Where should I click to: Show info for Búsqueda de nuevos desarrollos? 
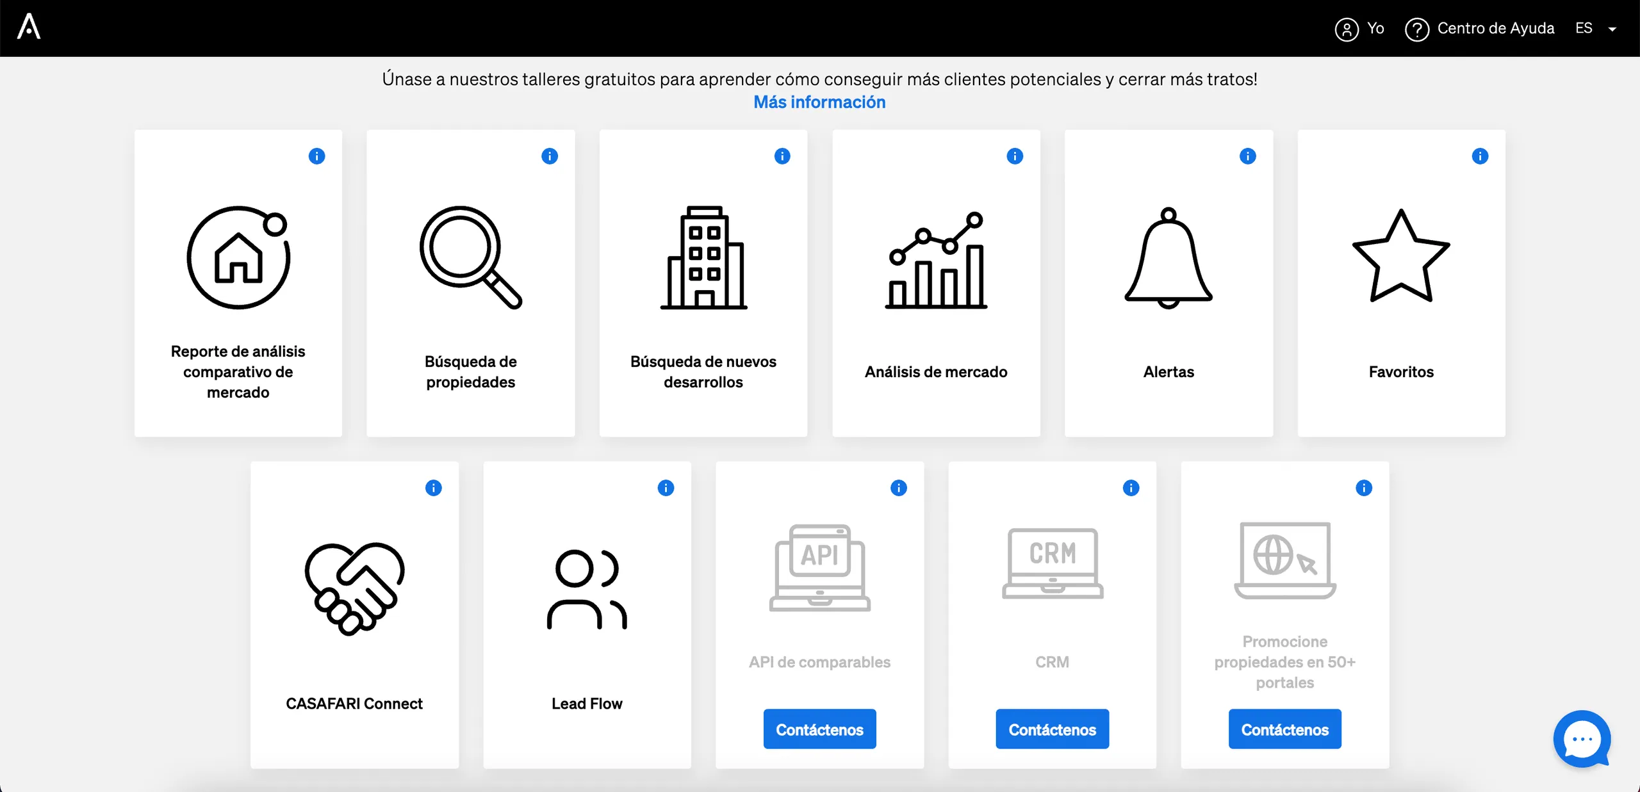point(782,156)
